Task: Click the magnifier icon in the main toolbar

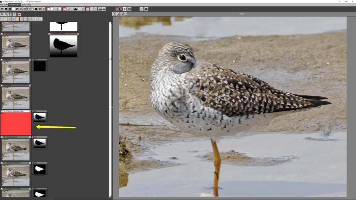Action: point(68,9)
